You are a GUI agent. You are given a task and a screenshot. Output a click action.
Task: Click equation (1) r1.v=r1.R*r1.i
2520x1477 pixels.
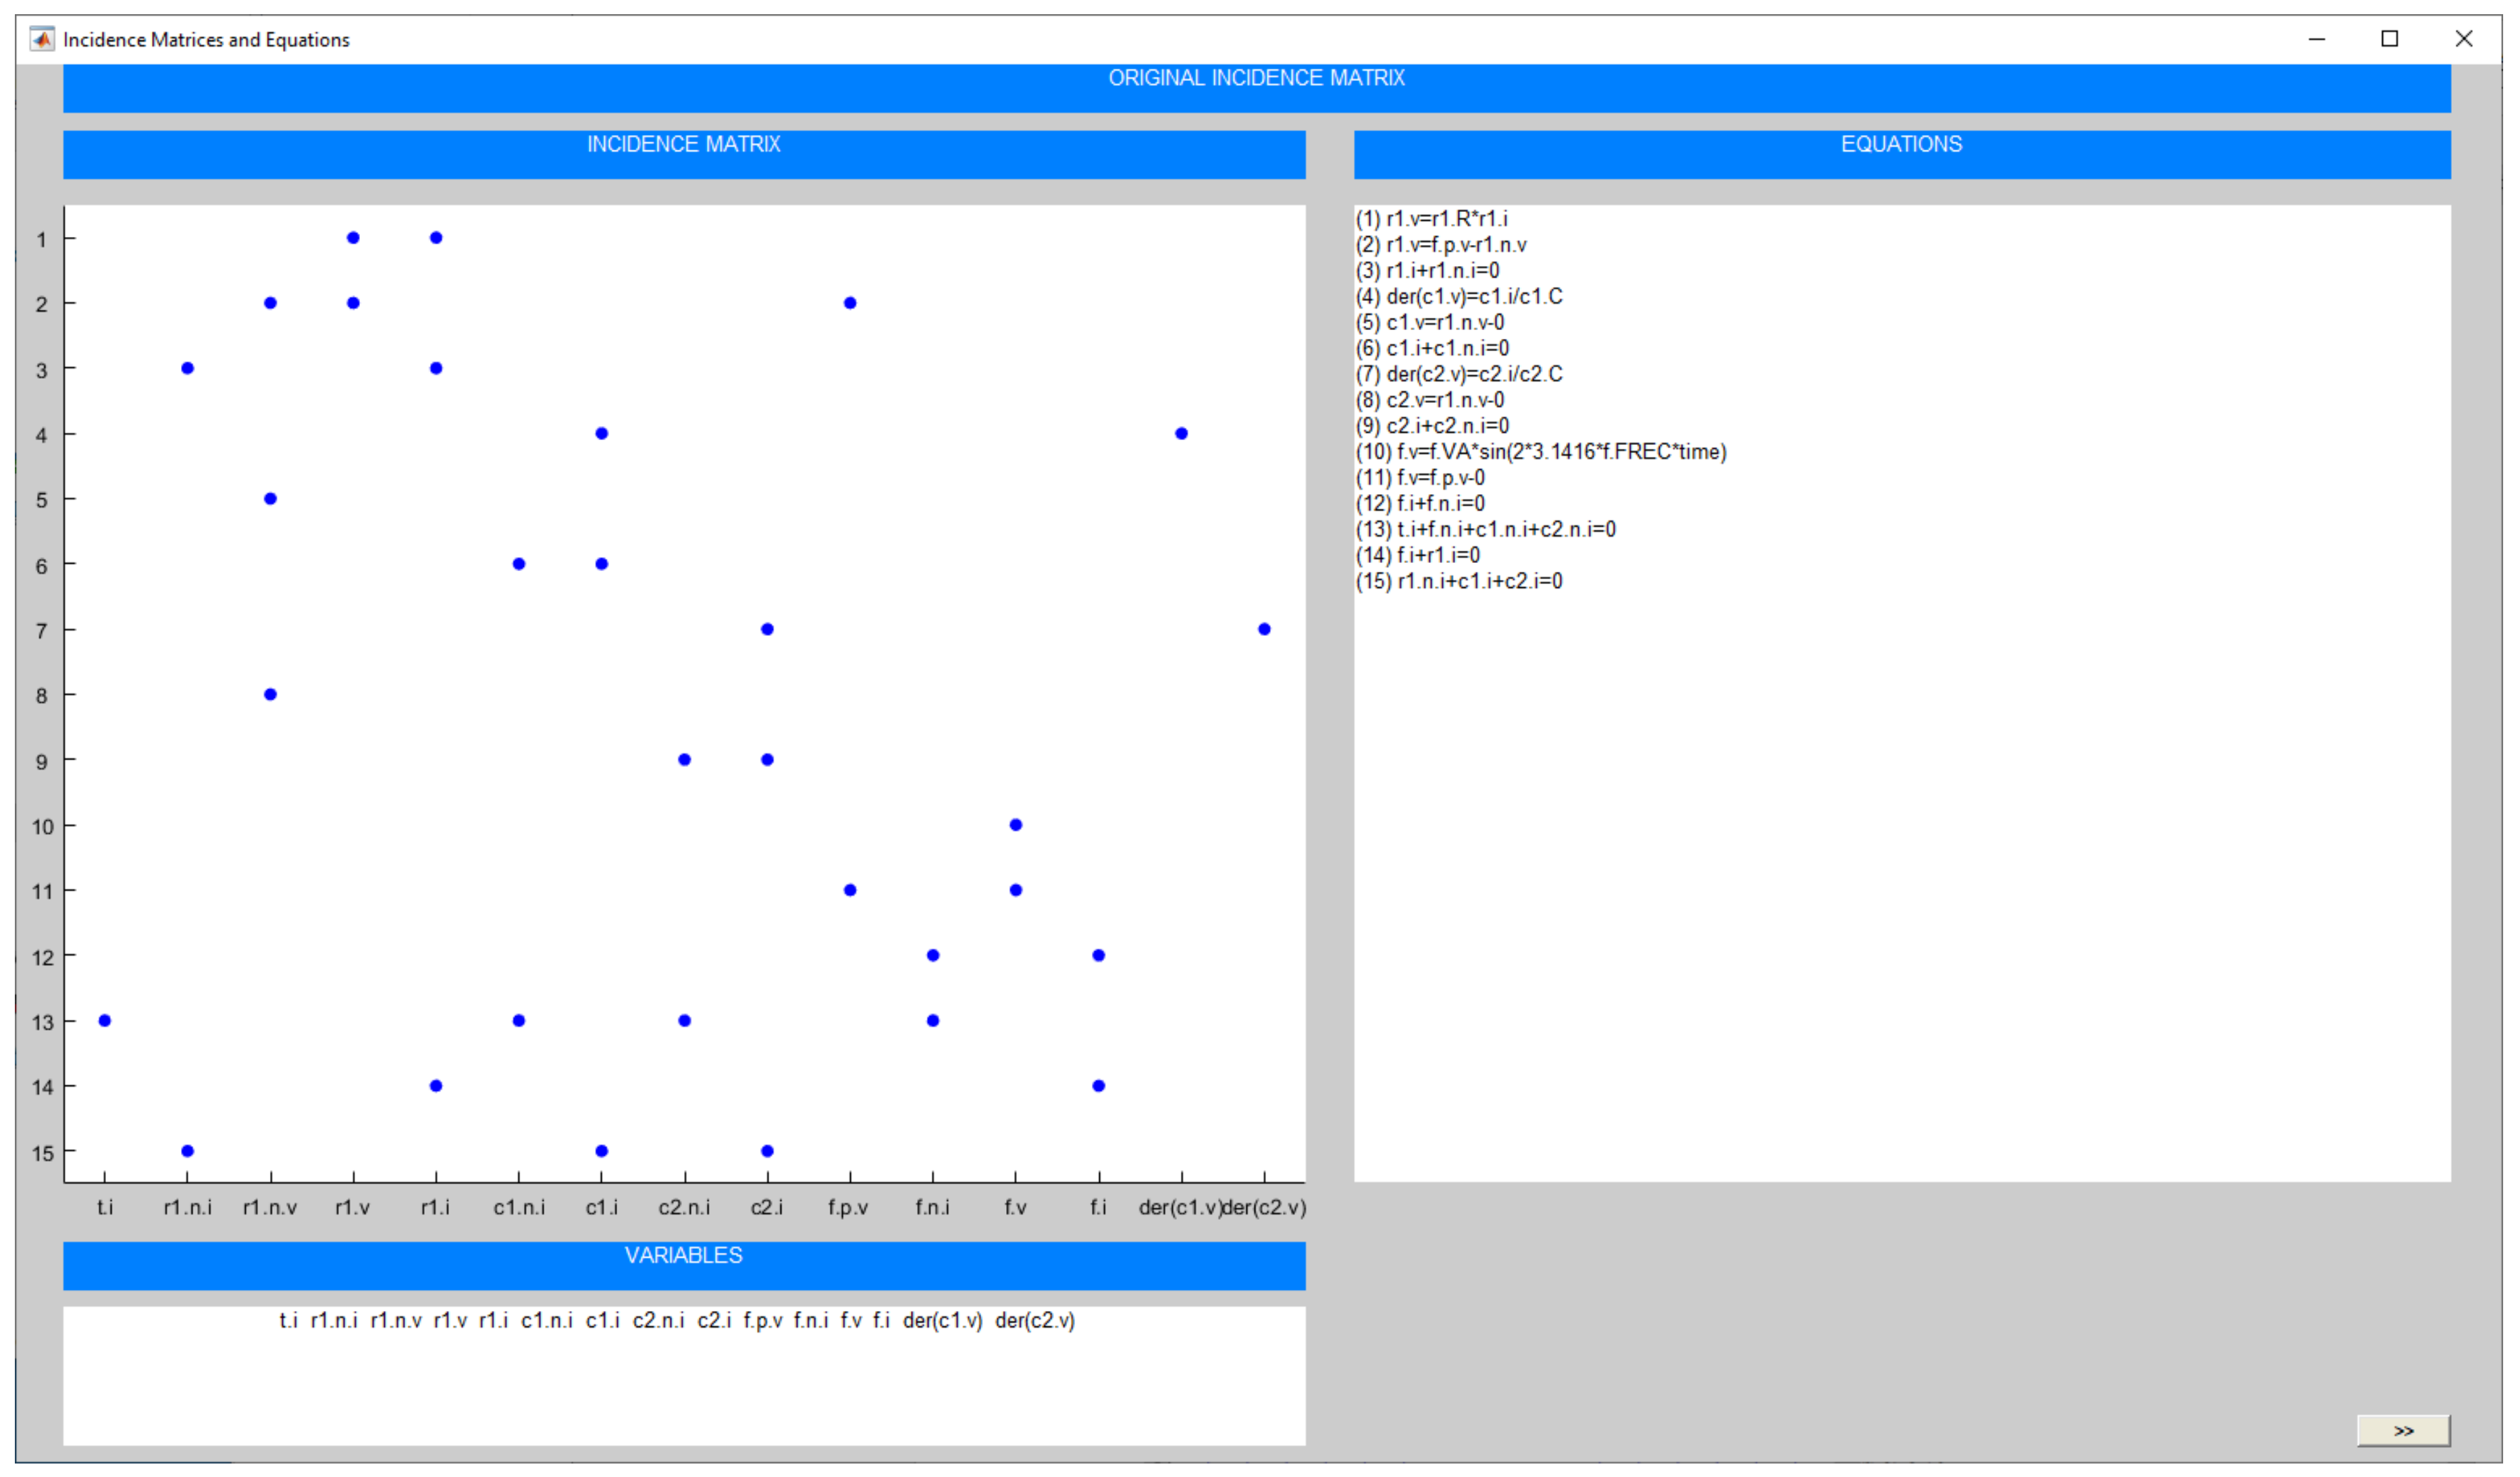1432,218
